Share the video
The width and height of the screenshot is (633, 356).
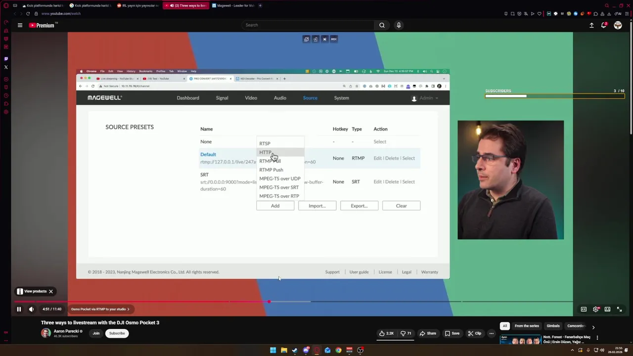428,333
